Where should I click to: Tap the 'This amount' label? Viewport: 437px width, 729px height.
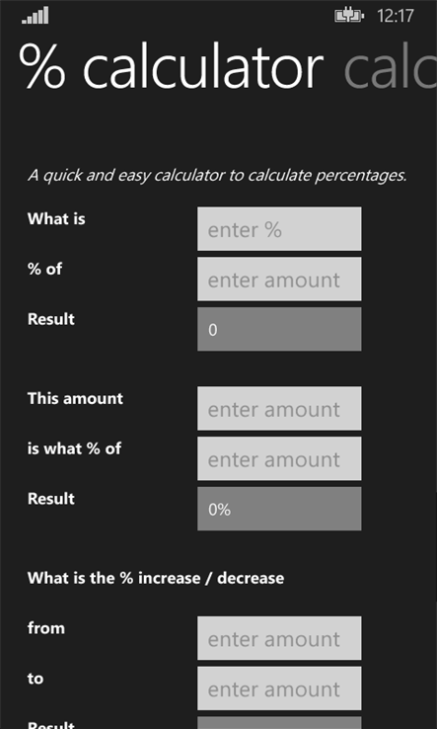coord(75,398)
